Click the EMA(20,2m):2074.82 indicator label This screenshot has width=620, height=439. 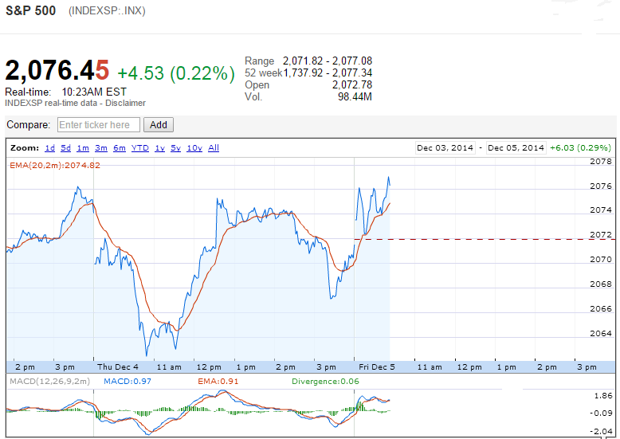pyautogui.click(x=55, y=165)
